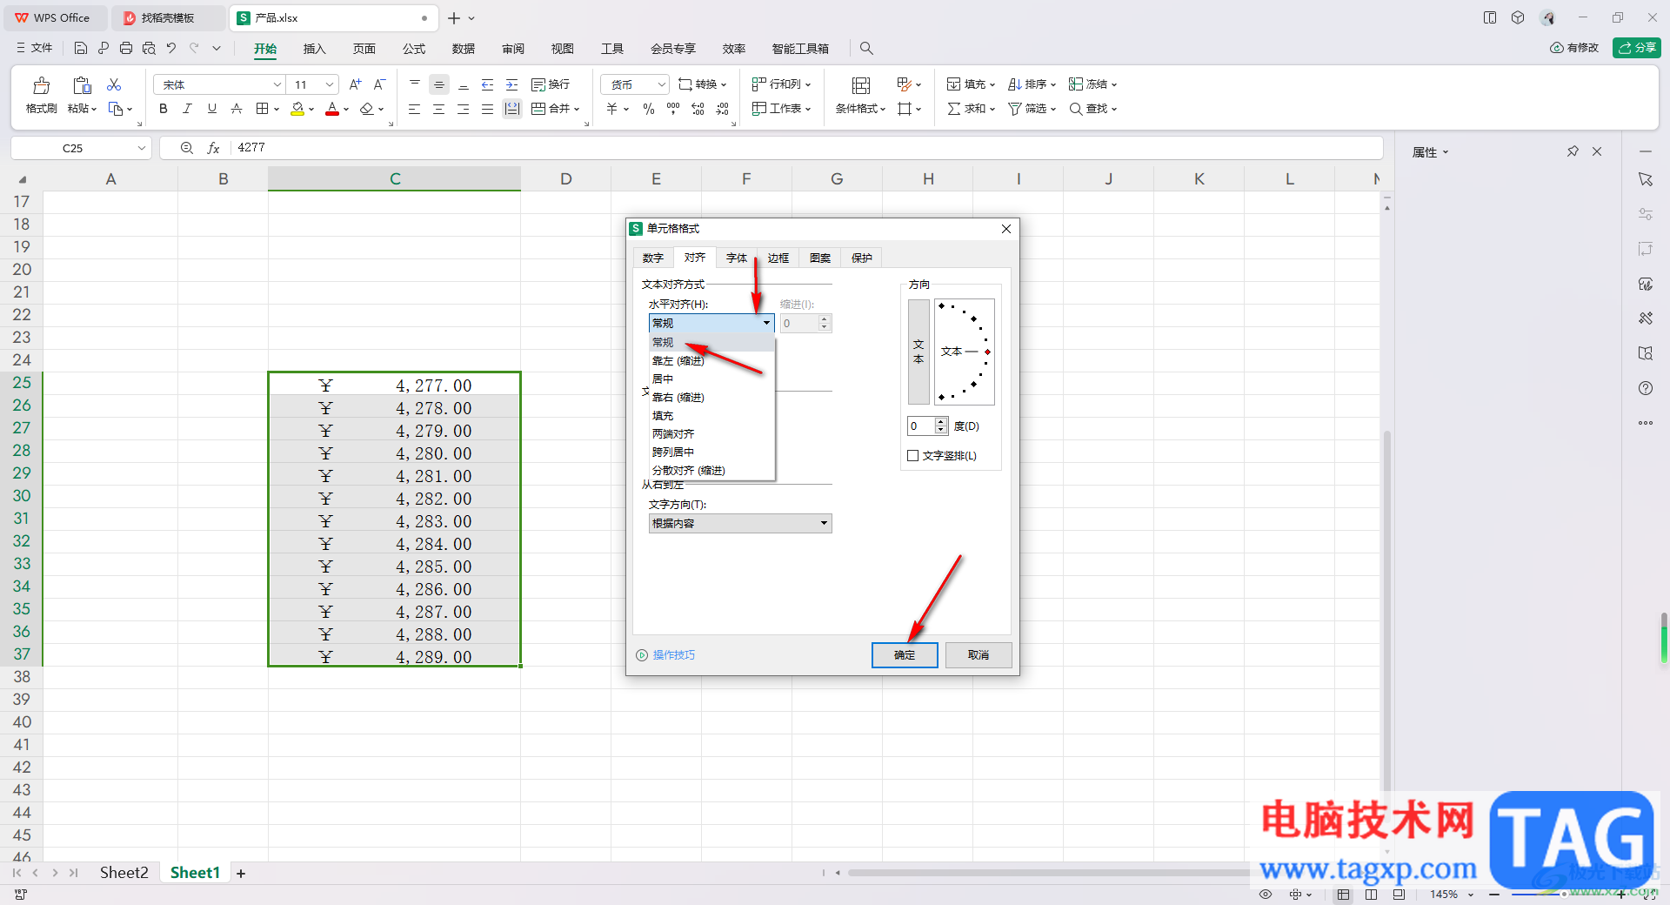Open the 文字方向 根据内容 dropdown

(740, 523)
